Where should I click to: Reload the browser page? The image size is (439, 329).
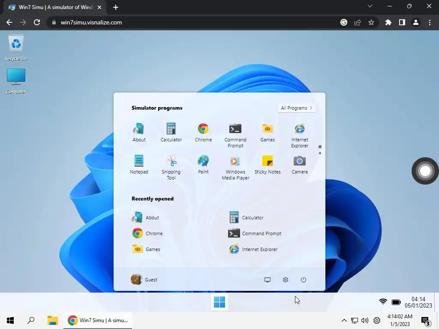[x=37, y=22]
